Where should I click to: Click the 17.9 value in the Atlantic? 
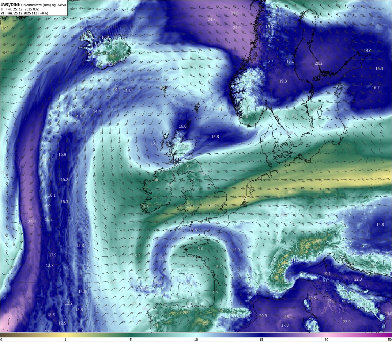(53, 255)
